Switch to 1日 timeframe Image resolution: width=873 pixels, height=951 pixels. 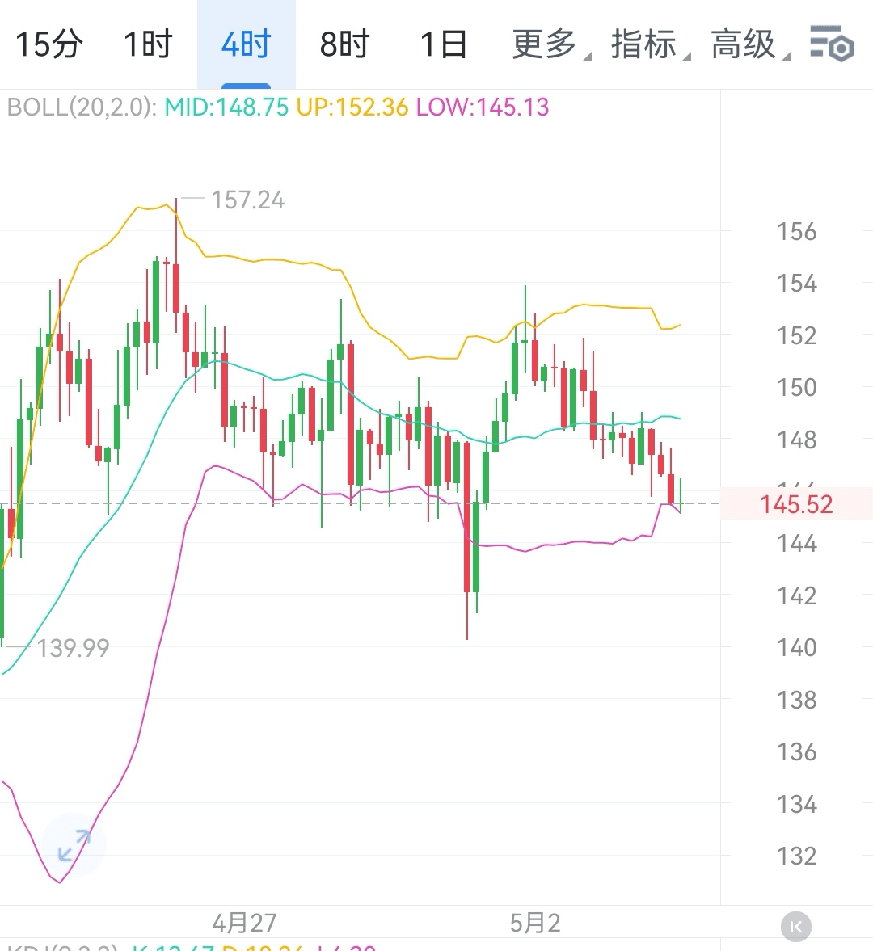pos(444,44)
